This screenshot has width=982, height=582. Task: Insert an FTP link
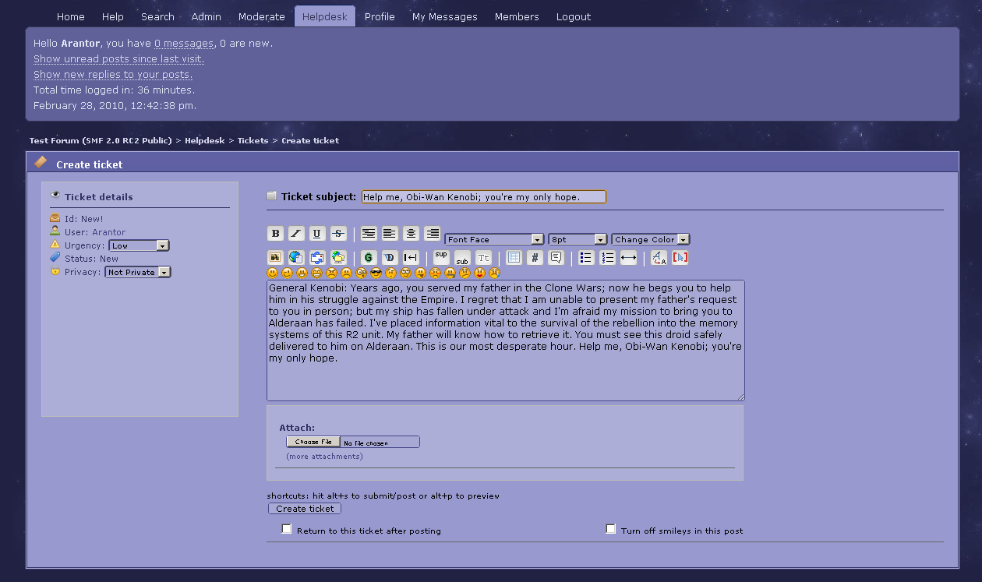pyautogui.click(x=338, y=257)
